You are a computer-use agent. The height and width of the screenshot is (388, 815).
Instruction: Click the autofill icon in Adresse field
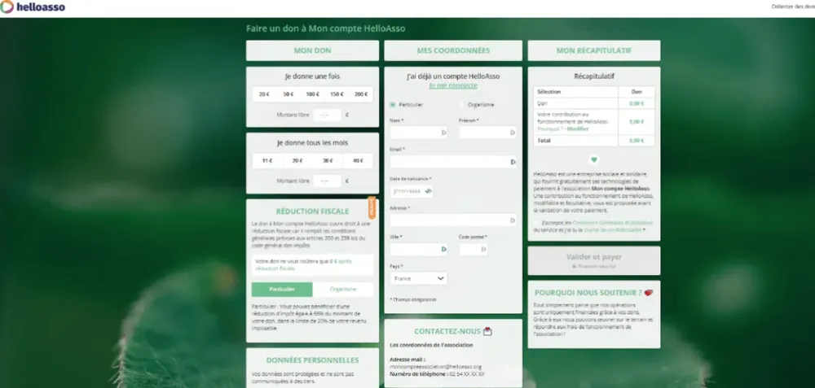(x=513, y=220)
